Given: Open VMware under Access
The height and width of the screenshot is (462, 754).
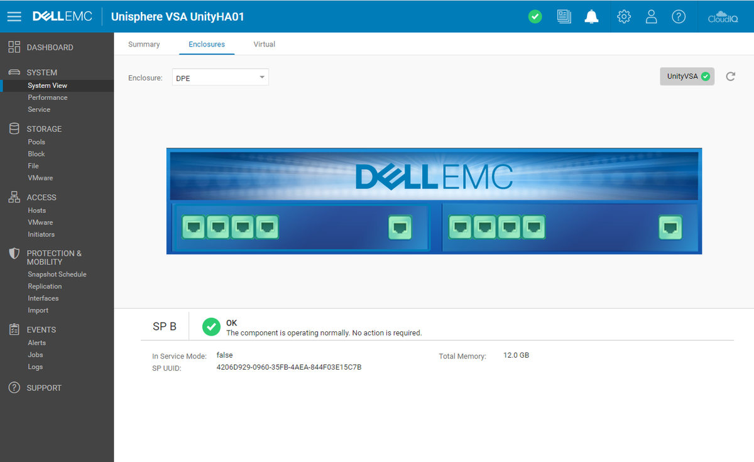Looking at the screenshot, I should coord(40,223).
